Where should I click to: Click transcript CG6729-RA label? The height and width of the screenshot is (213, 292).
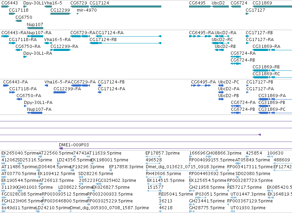click(83, 33)
